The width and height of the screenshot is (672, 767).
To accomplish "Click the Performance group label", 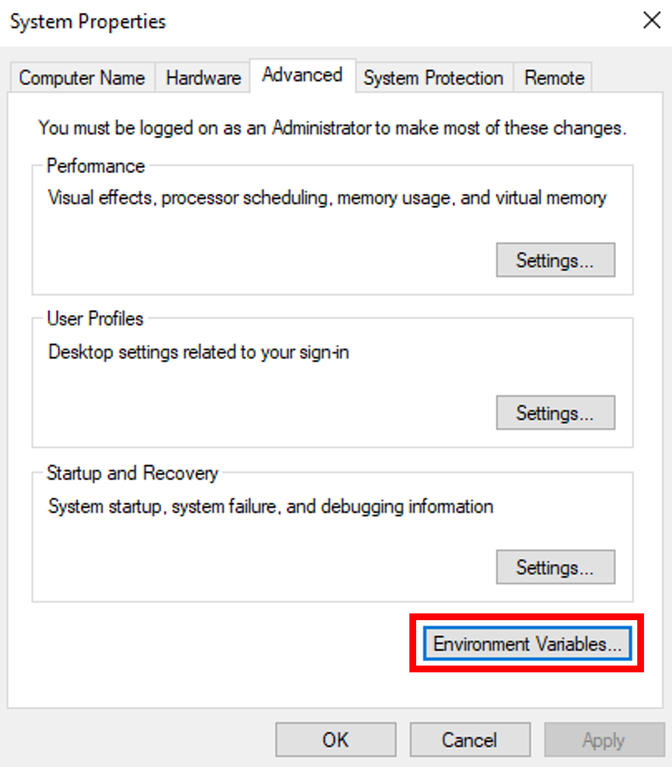I will [96, 166].
